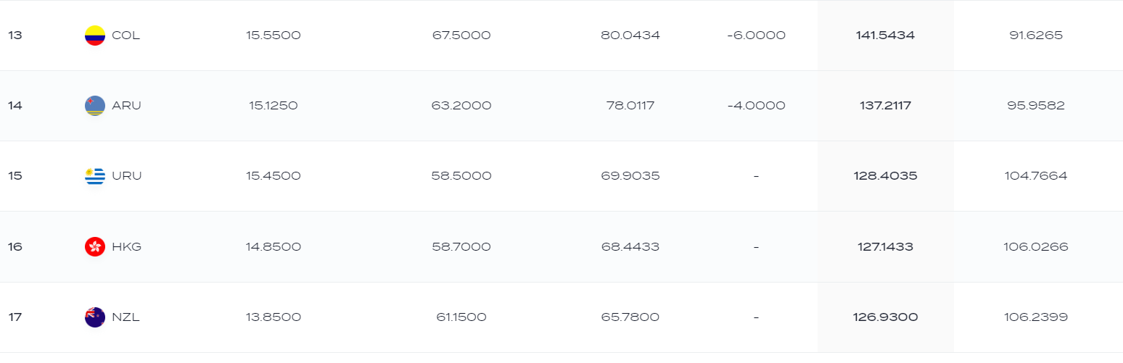The image size is (1123, 363).
Task: Select the HKG country code
Action: (127, 247)
